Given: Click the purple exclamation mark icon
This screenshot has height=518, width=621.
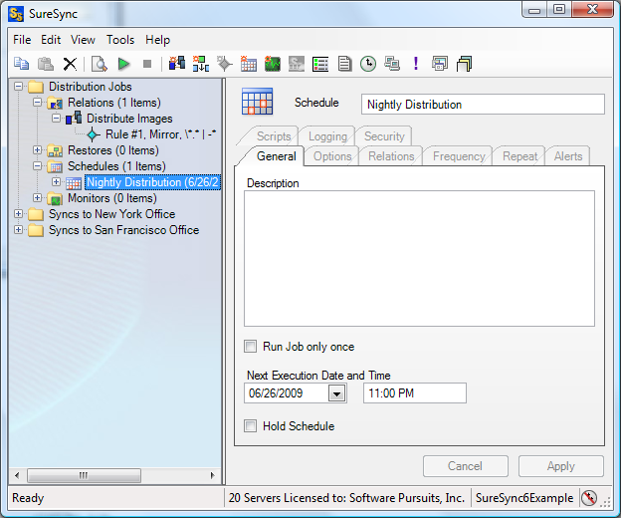Looking at the screenshot, I should click(x=415, y=64).
